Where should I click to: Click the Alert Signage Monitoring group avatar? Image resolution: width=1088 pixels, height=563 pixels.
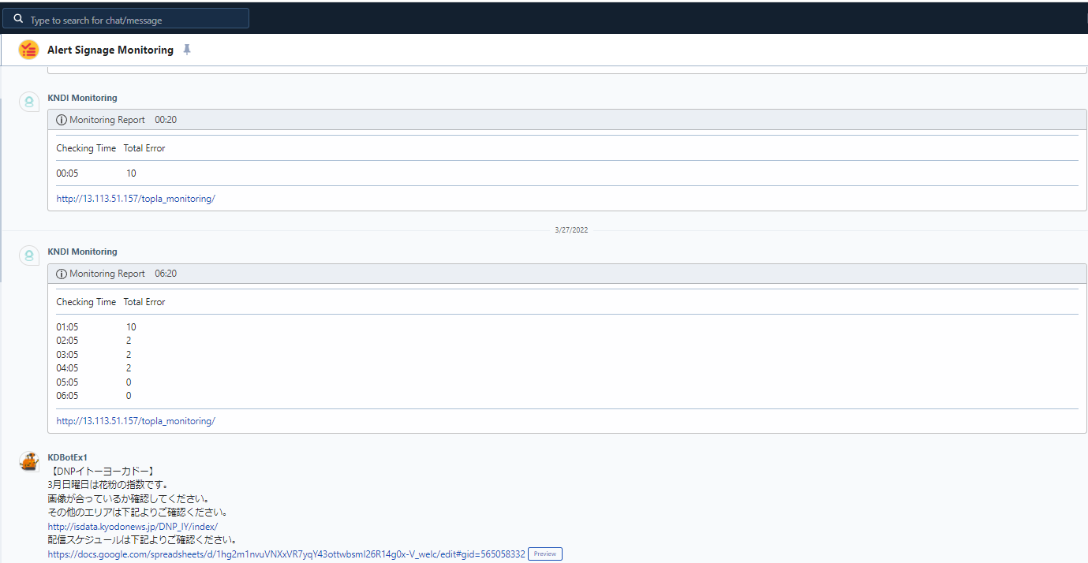click(x=28, y=50)
